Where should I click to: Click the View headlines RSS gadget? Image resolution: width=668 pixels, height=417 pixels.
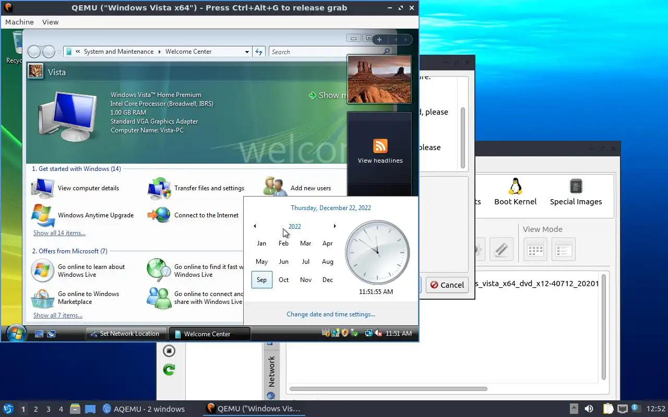point(380,151)
